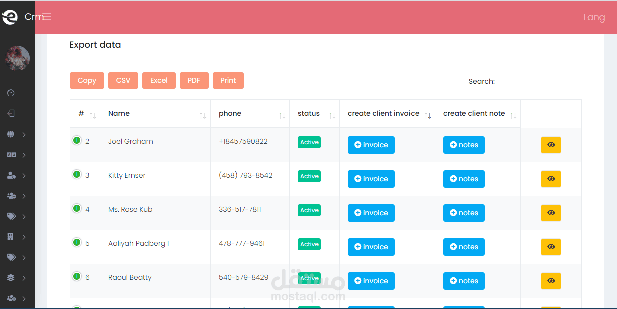617x309 pixels.
Task: Open the tags icon below the building icon
Action: [11, 257]
